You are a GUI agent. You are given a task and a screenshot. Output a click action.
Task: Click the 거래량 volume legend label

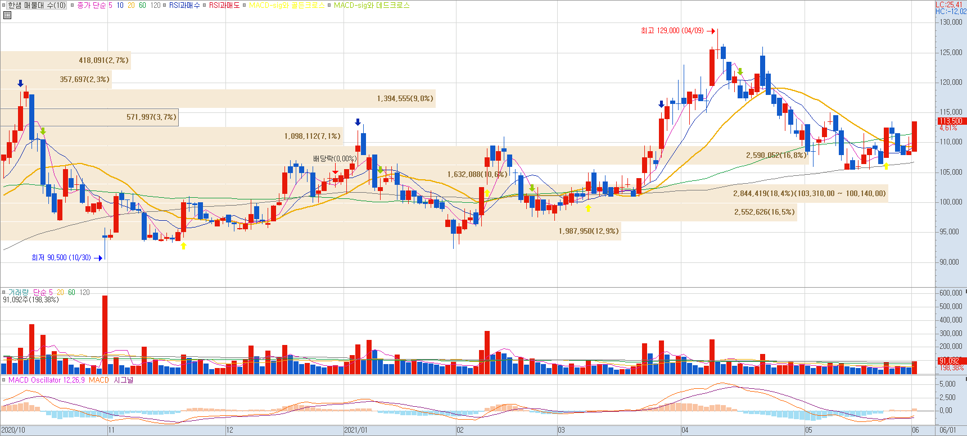point(19,292)
